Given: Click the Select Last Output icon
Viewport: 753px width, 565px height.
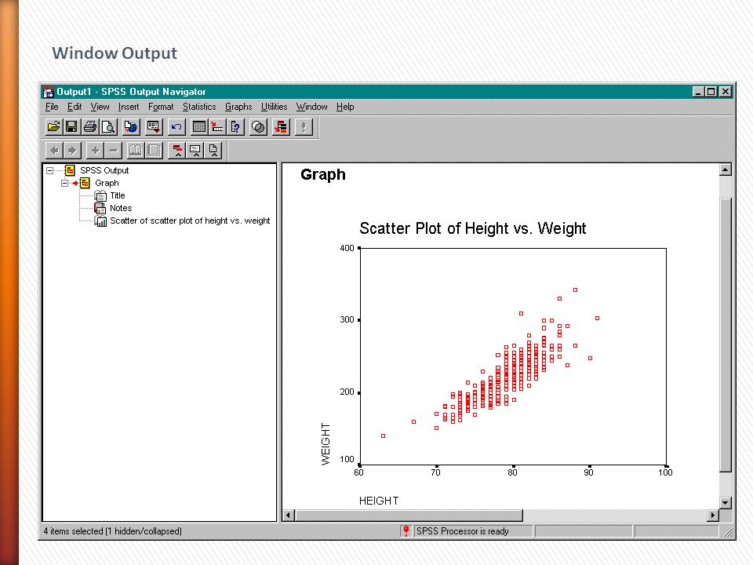Looking at the screenshot, I should tap(281, 127).
